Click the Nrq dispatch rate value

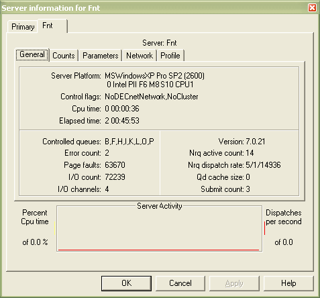(263, 165)
